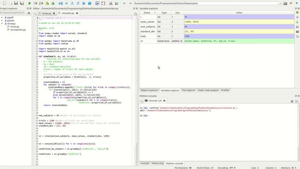Go back with the left arrow icon
This screenshot has width=300, height=169.
pyautogui.click(x=124, y=3)
